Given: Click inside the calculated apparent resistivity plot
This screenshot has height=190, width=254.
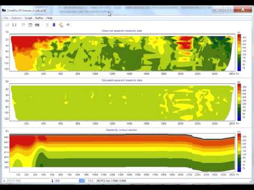Looking at the screenshot, I should tap(122, 103).
